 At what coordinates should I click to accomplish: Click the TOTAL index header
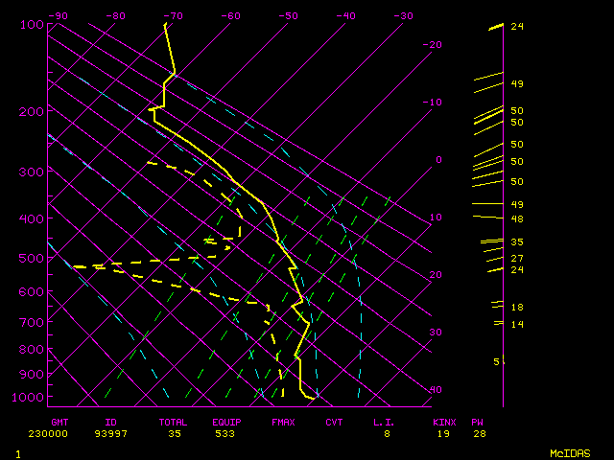[174, 422]
